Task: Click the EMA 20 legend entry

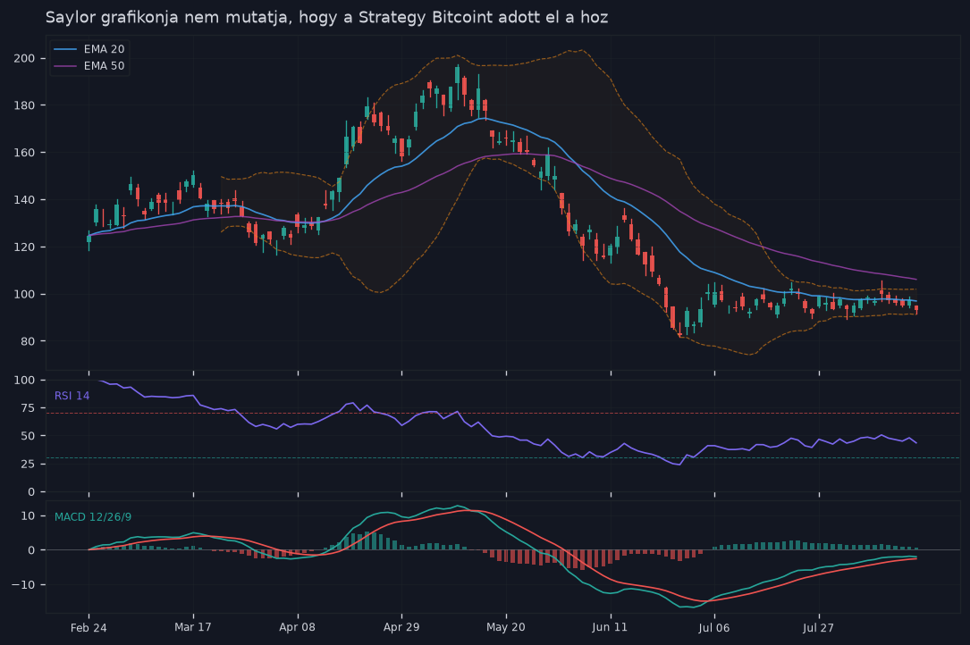Action: [x=89, y=49]
